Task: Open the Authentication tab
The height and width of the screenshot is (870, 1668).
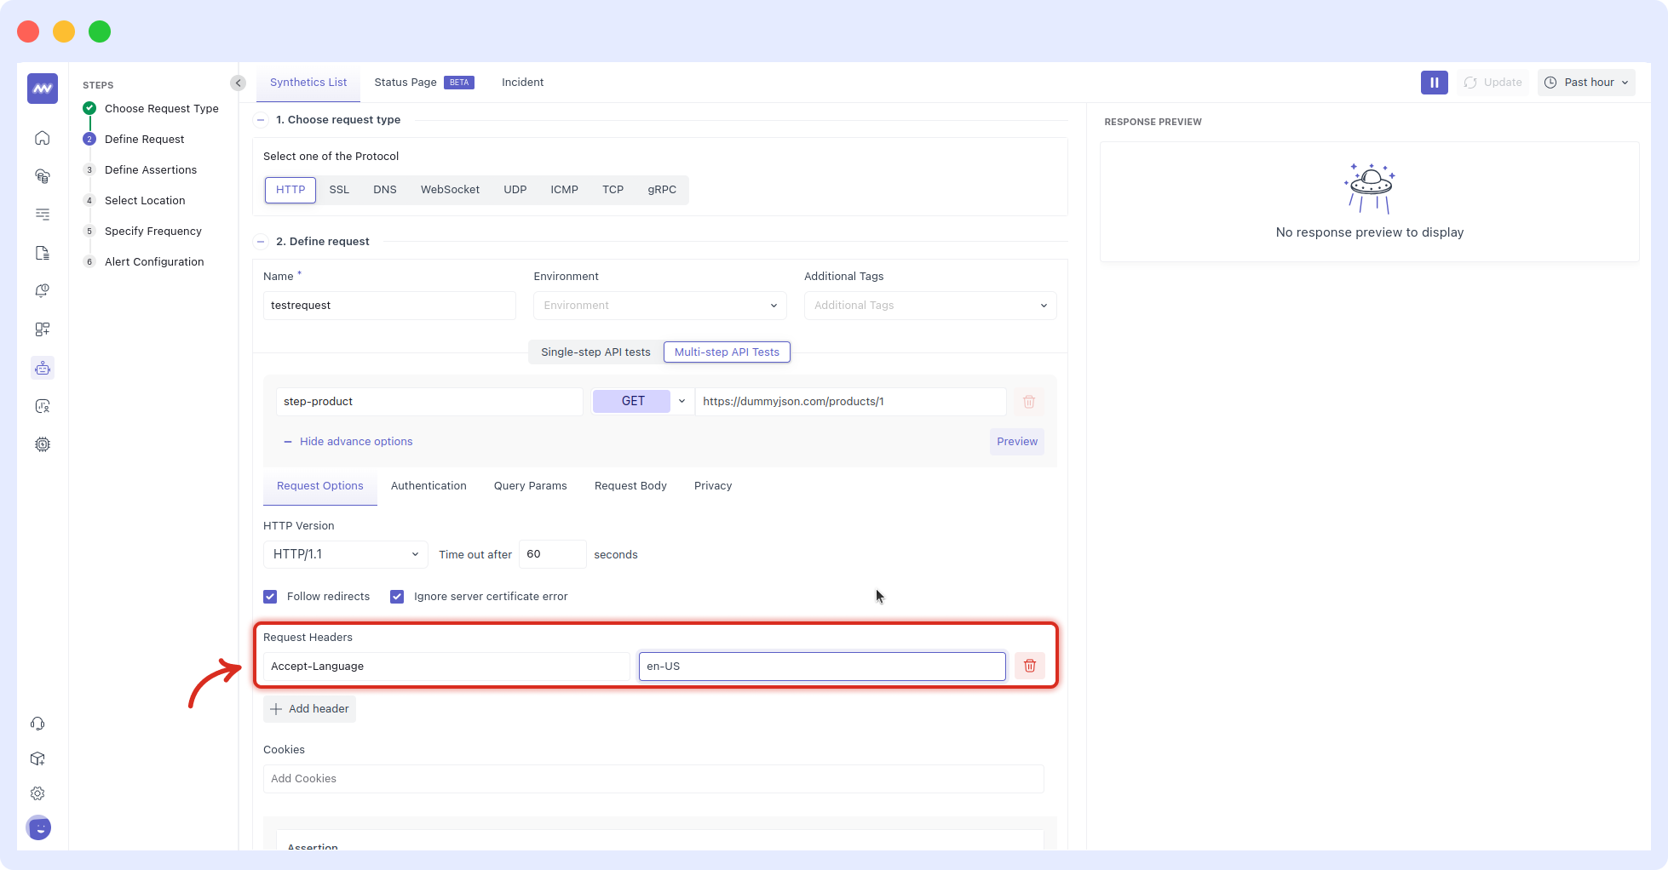Action: [x=429, y=485]
